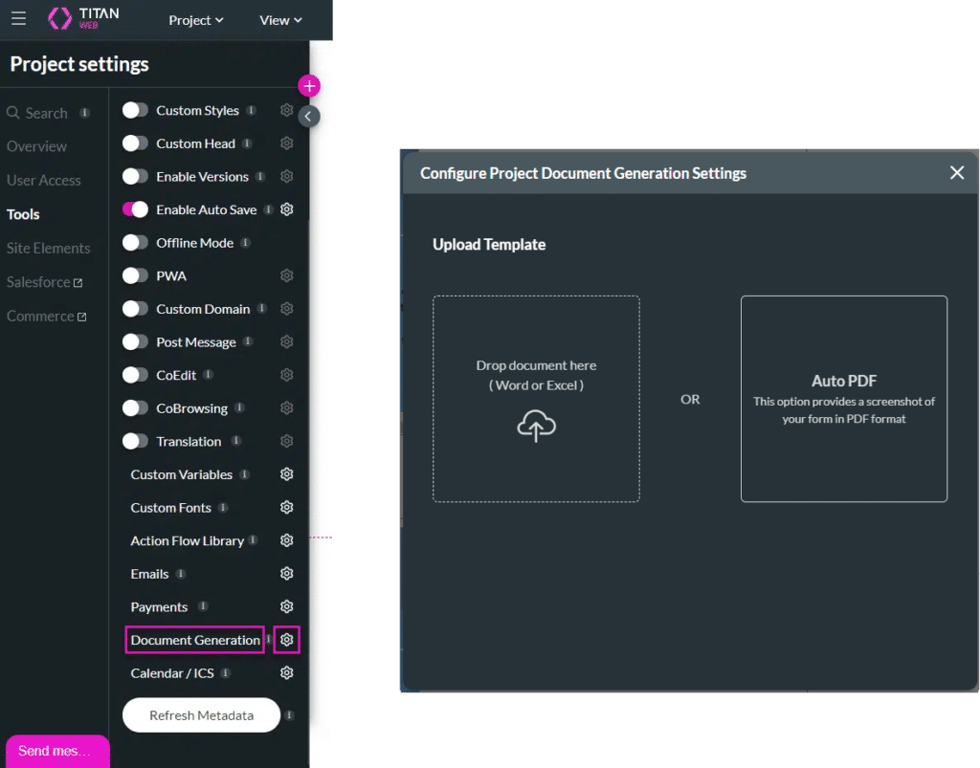Screen dimensions: 980x768
Task: Open Custom Styles settings gear
Action: (286, 110)
